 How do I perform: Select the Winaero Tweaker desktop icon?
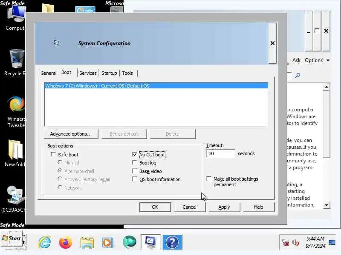[16, 112]
